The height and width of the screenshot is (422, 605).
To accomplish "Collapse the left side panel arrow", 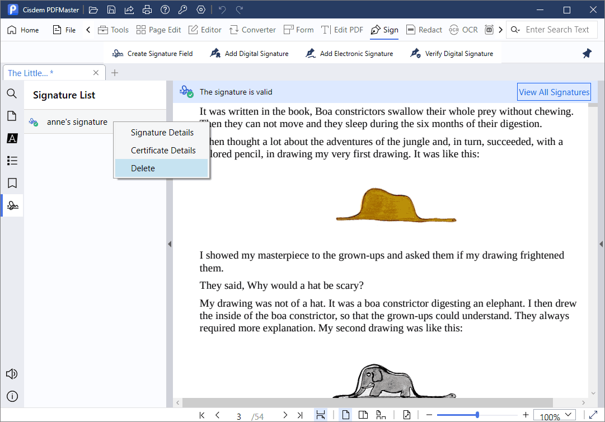I will pyautogui.click(x=170, y=244).
